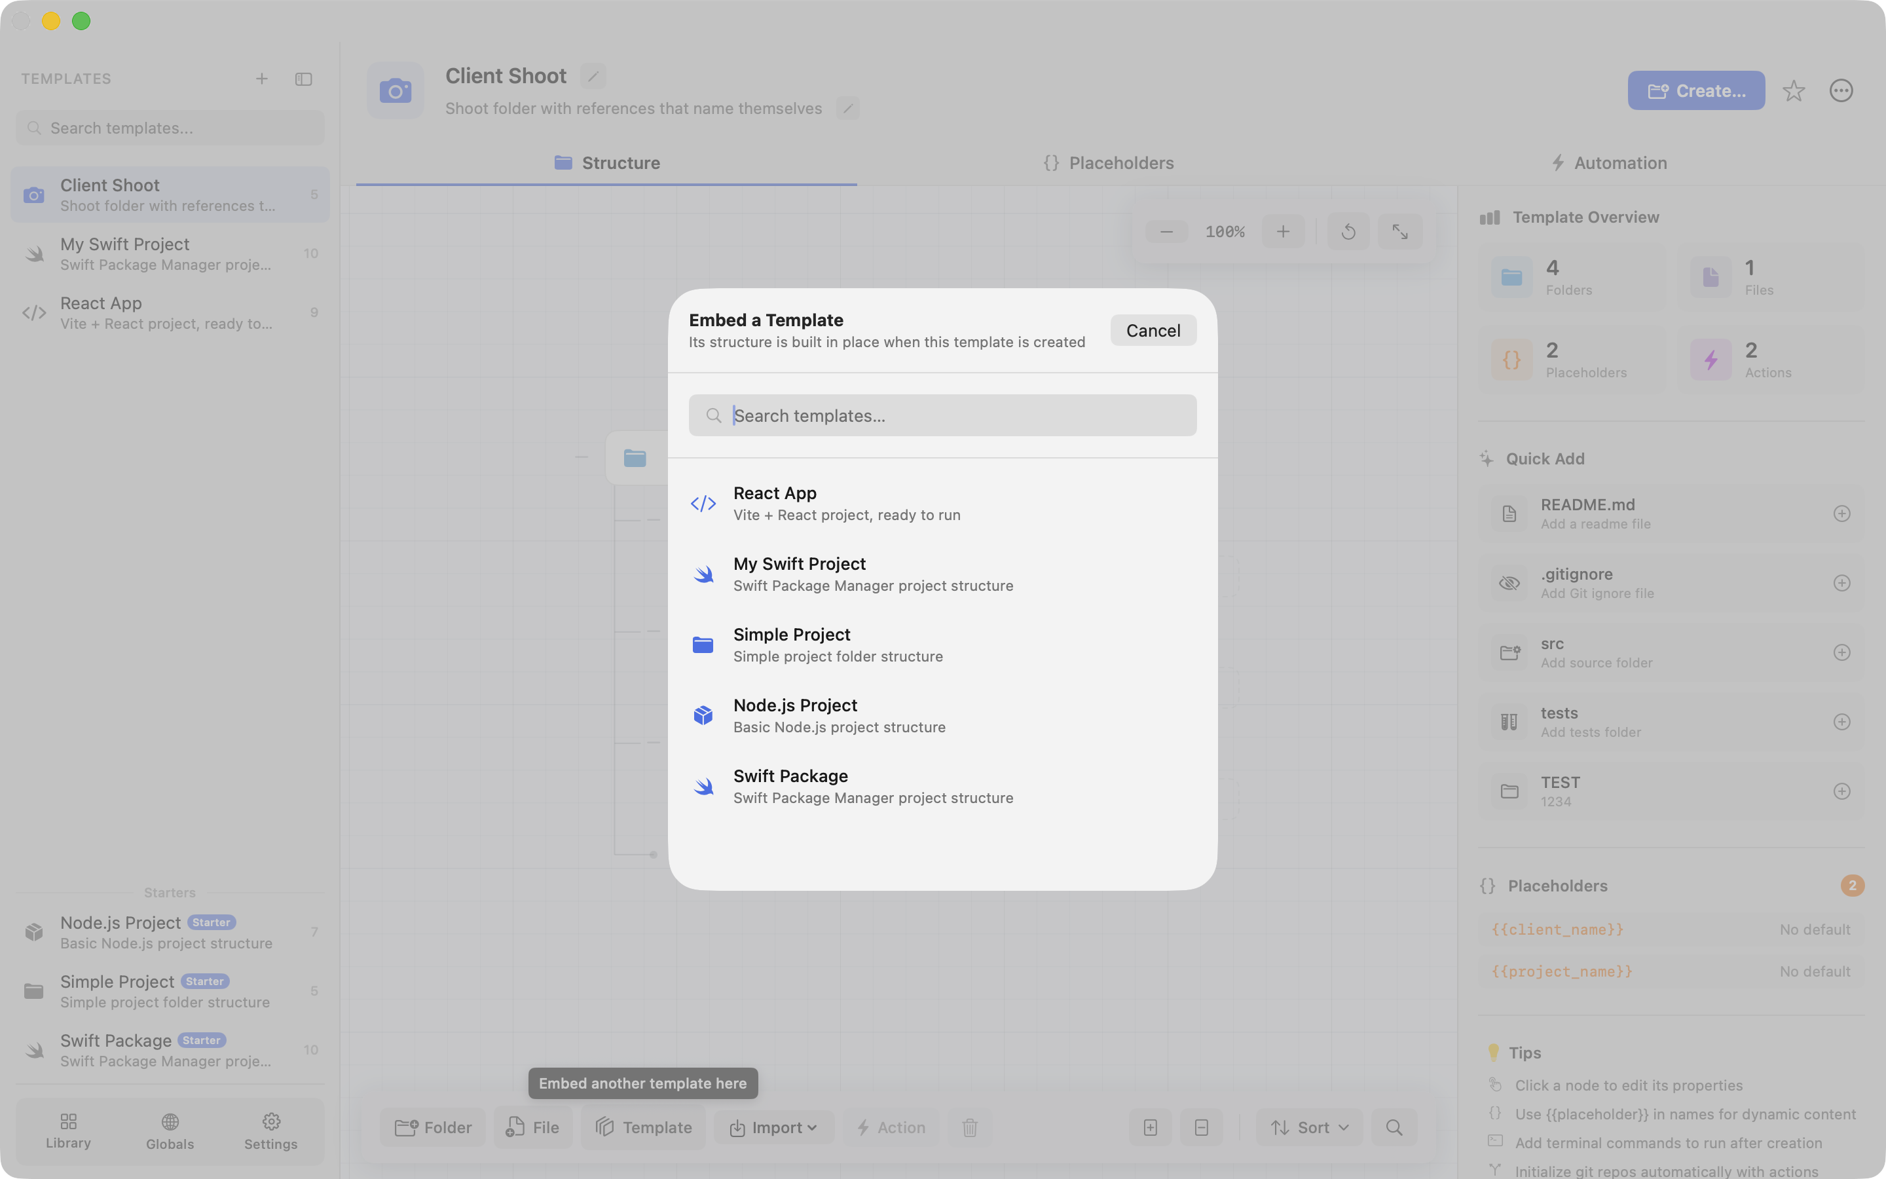
Task: Cancel the Embed a Template dialog
Action: [x=1153, y=331]
